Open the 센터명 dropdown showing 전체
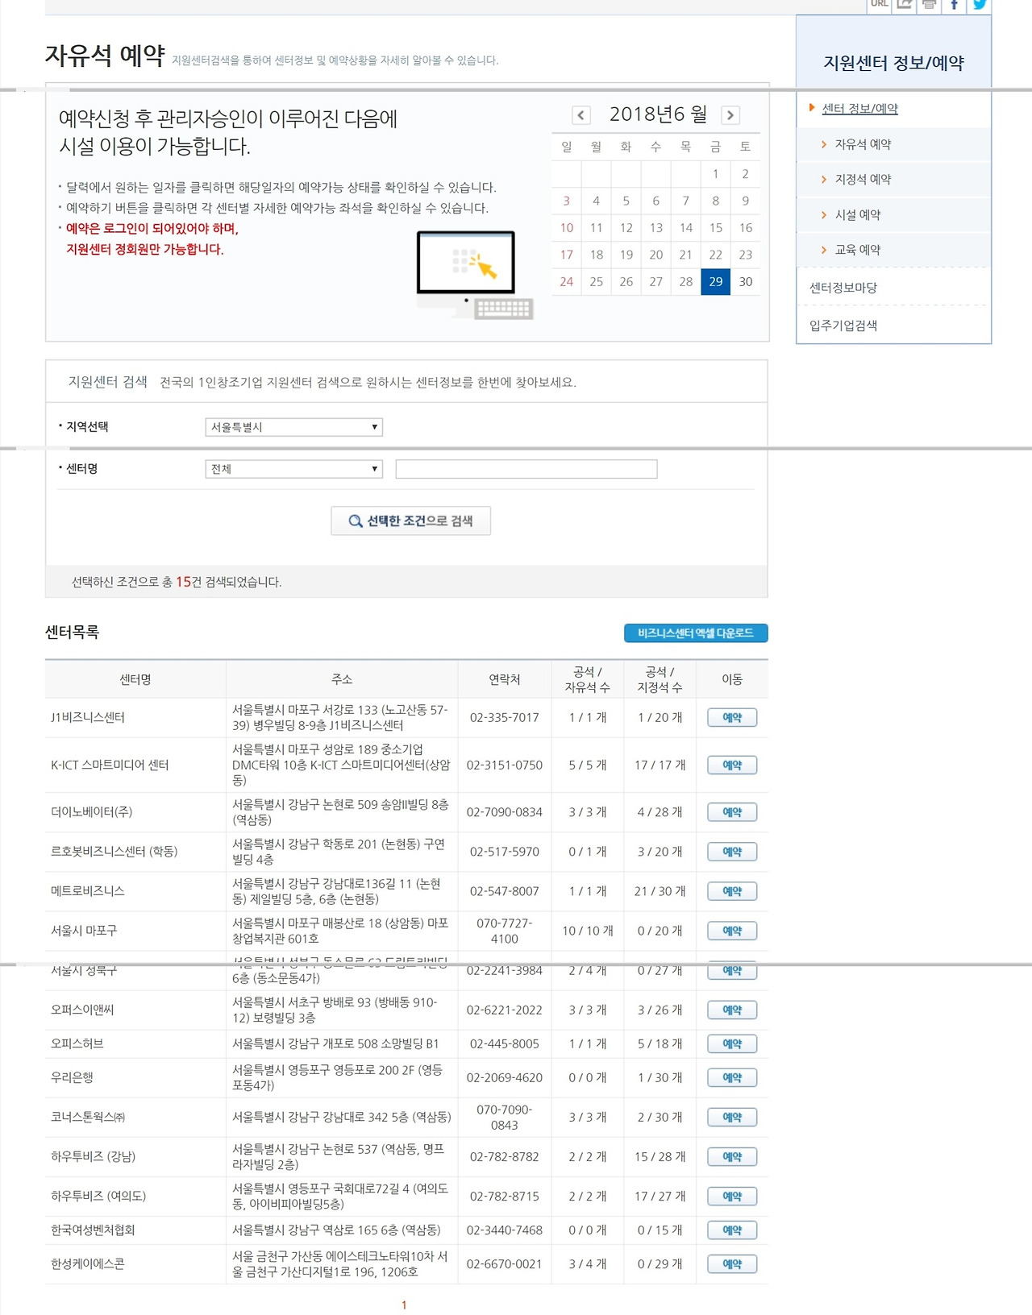This screenshot has height=1315, width=1032. click(x=294, y=469)
